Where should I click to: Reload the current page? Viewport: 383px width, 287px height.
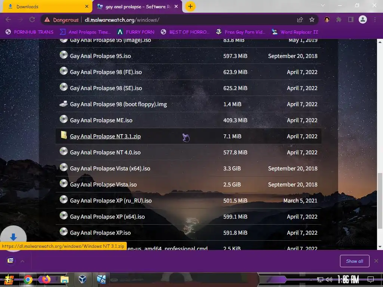click(32, 20)
